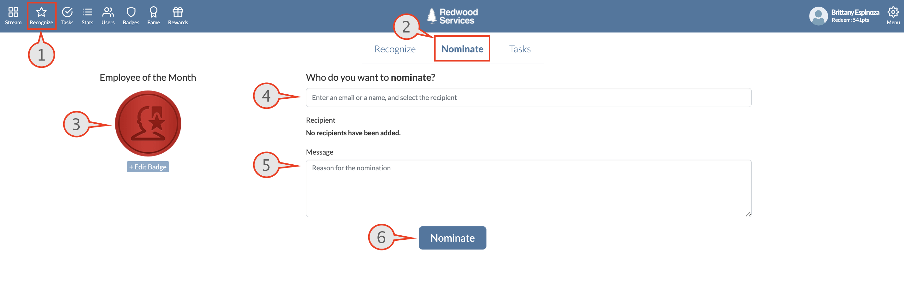Image resolution: width=904 pixels, height=294 pixels.
Task: Switch to the Recognize tab
Action: pos(395,49)
